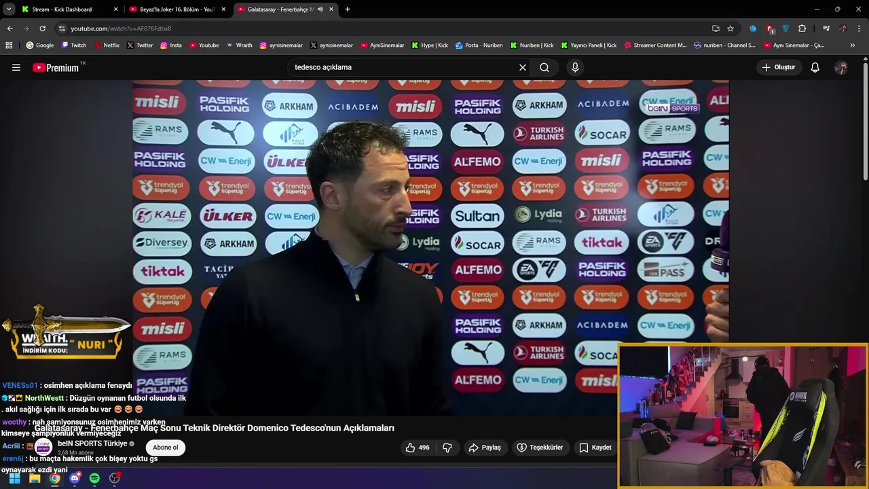Screen dimensions: 869x489
Task: Expand bookmarks overflow chevron
Action: tap(853, 46)
